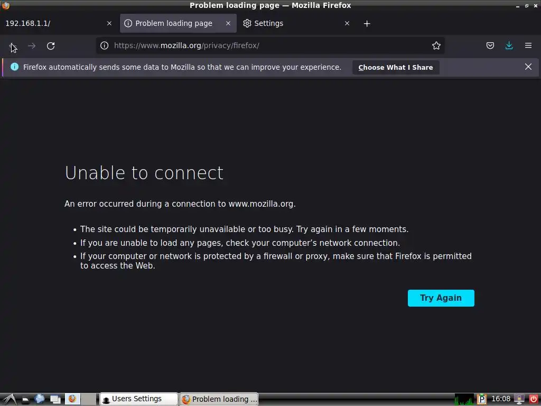Click the show desktop taskbar icon
541x406 pixels.
pyautogui.click(x=55, y=400)
